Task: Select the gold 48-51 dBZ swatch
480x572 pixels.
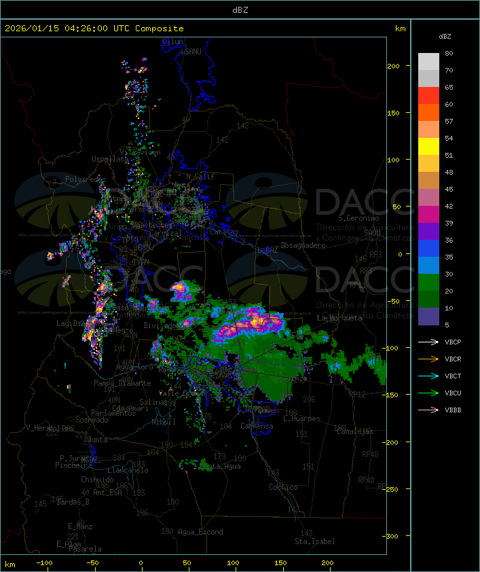Action: 428,164
